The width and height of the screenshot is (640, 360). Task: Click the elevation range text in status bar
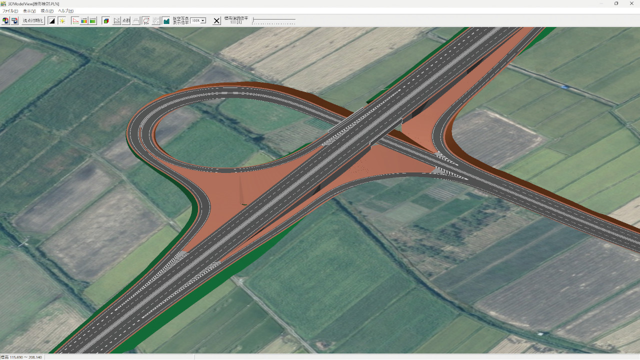coord(21,357)
